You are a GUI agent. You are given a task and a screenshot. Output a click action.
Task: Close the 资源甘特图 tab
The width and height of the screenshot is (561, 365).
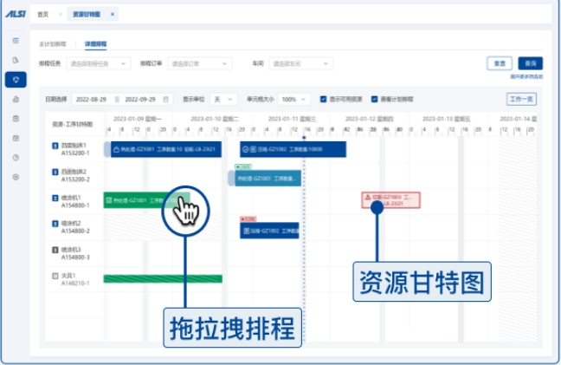point(113,15)
